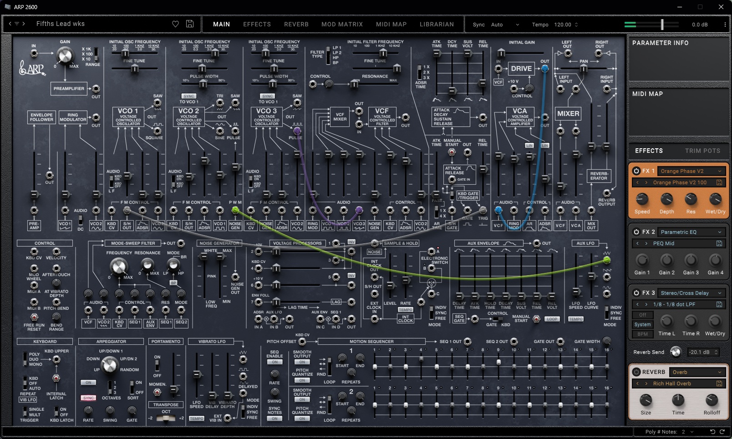Click the DRIVE button in VCA section
This screenshot has width=732, height=439.
pos(521,68)
